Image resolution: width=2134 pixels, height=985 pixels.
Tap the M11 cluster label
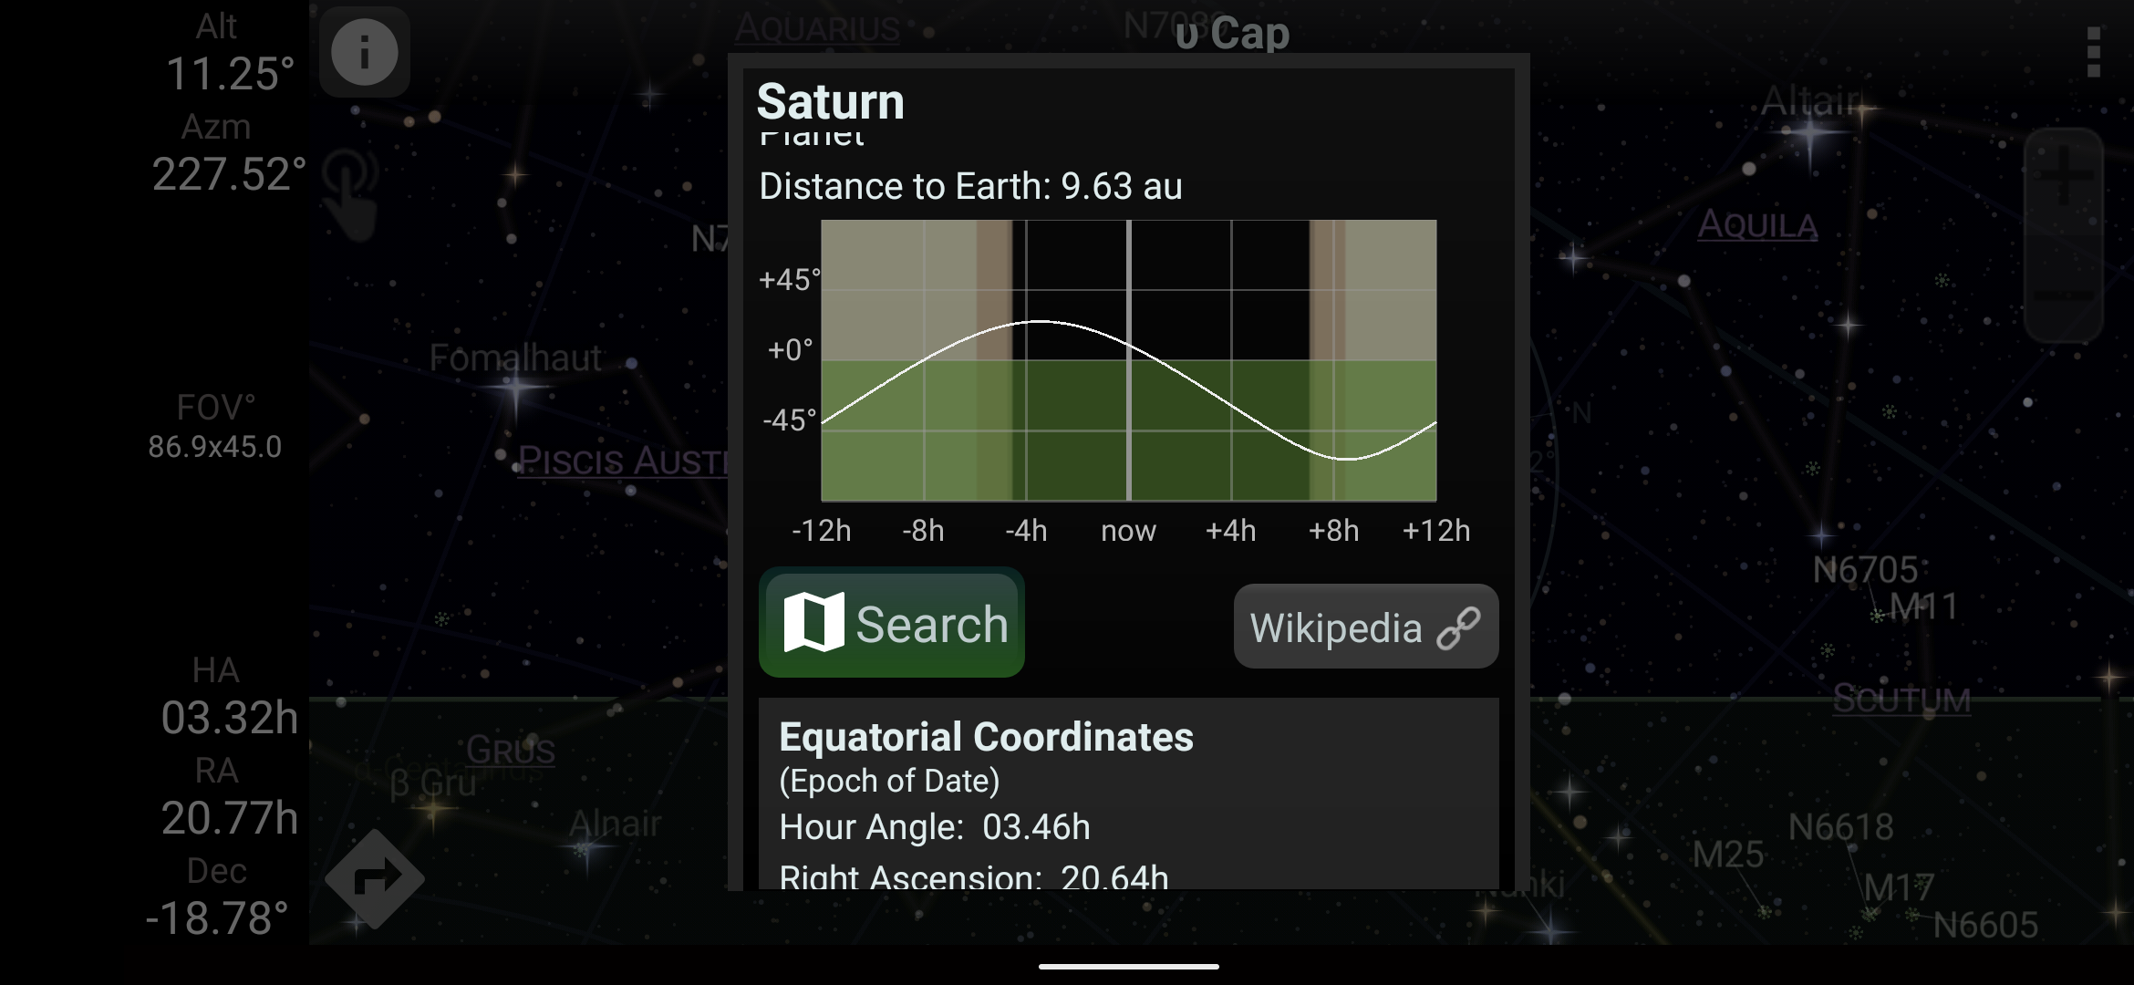pos(1922,607)
